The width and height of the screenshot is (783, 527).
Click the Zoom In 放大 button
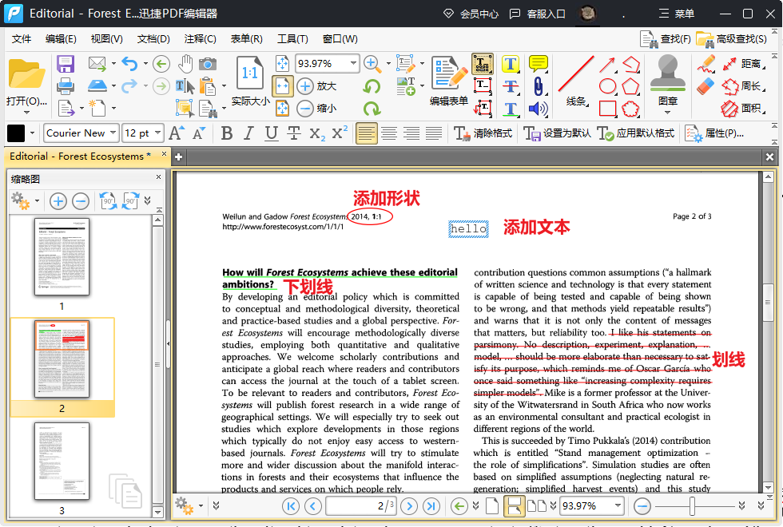316,86
